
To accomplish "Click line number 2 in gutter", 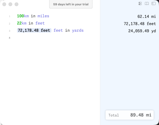I will tap(10, 24).
